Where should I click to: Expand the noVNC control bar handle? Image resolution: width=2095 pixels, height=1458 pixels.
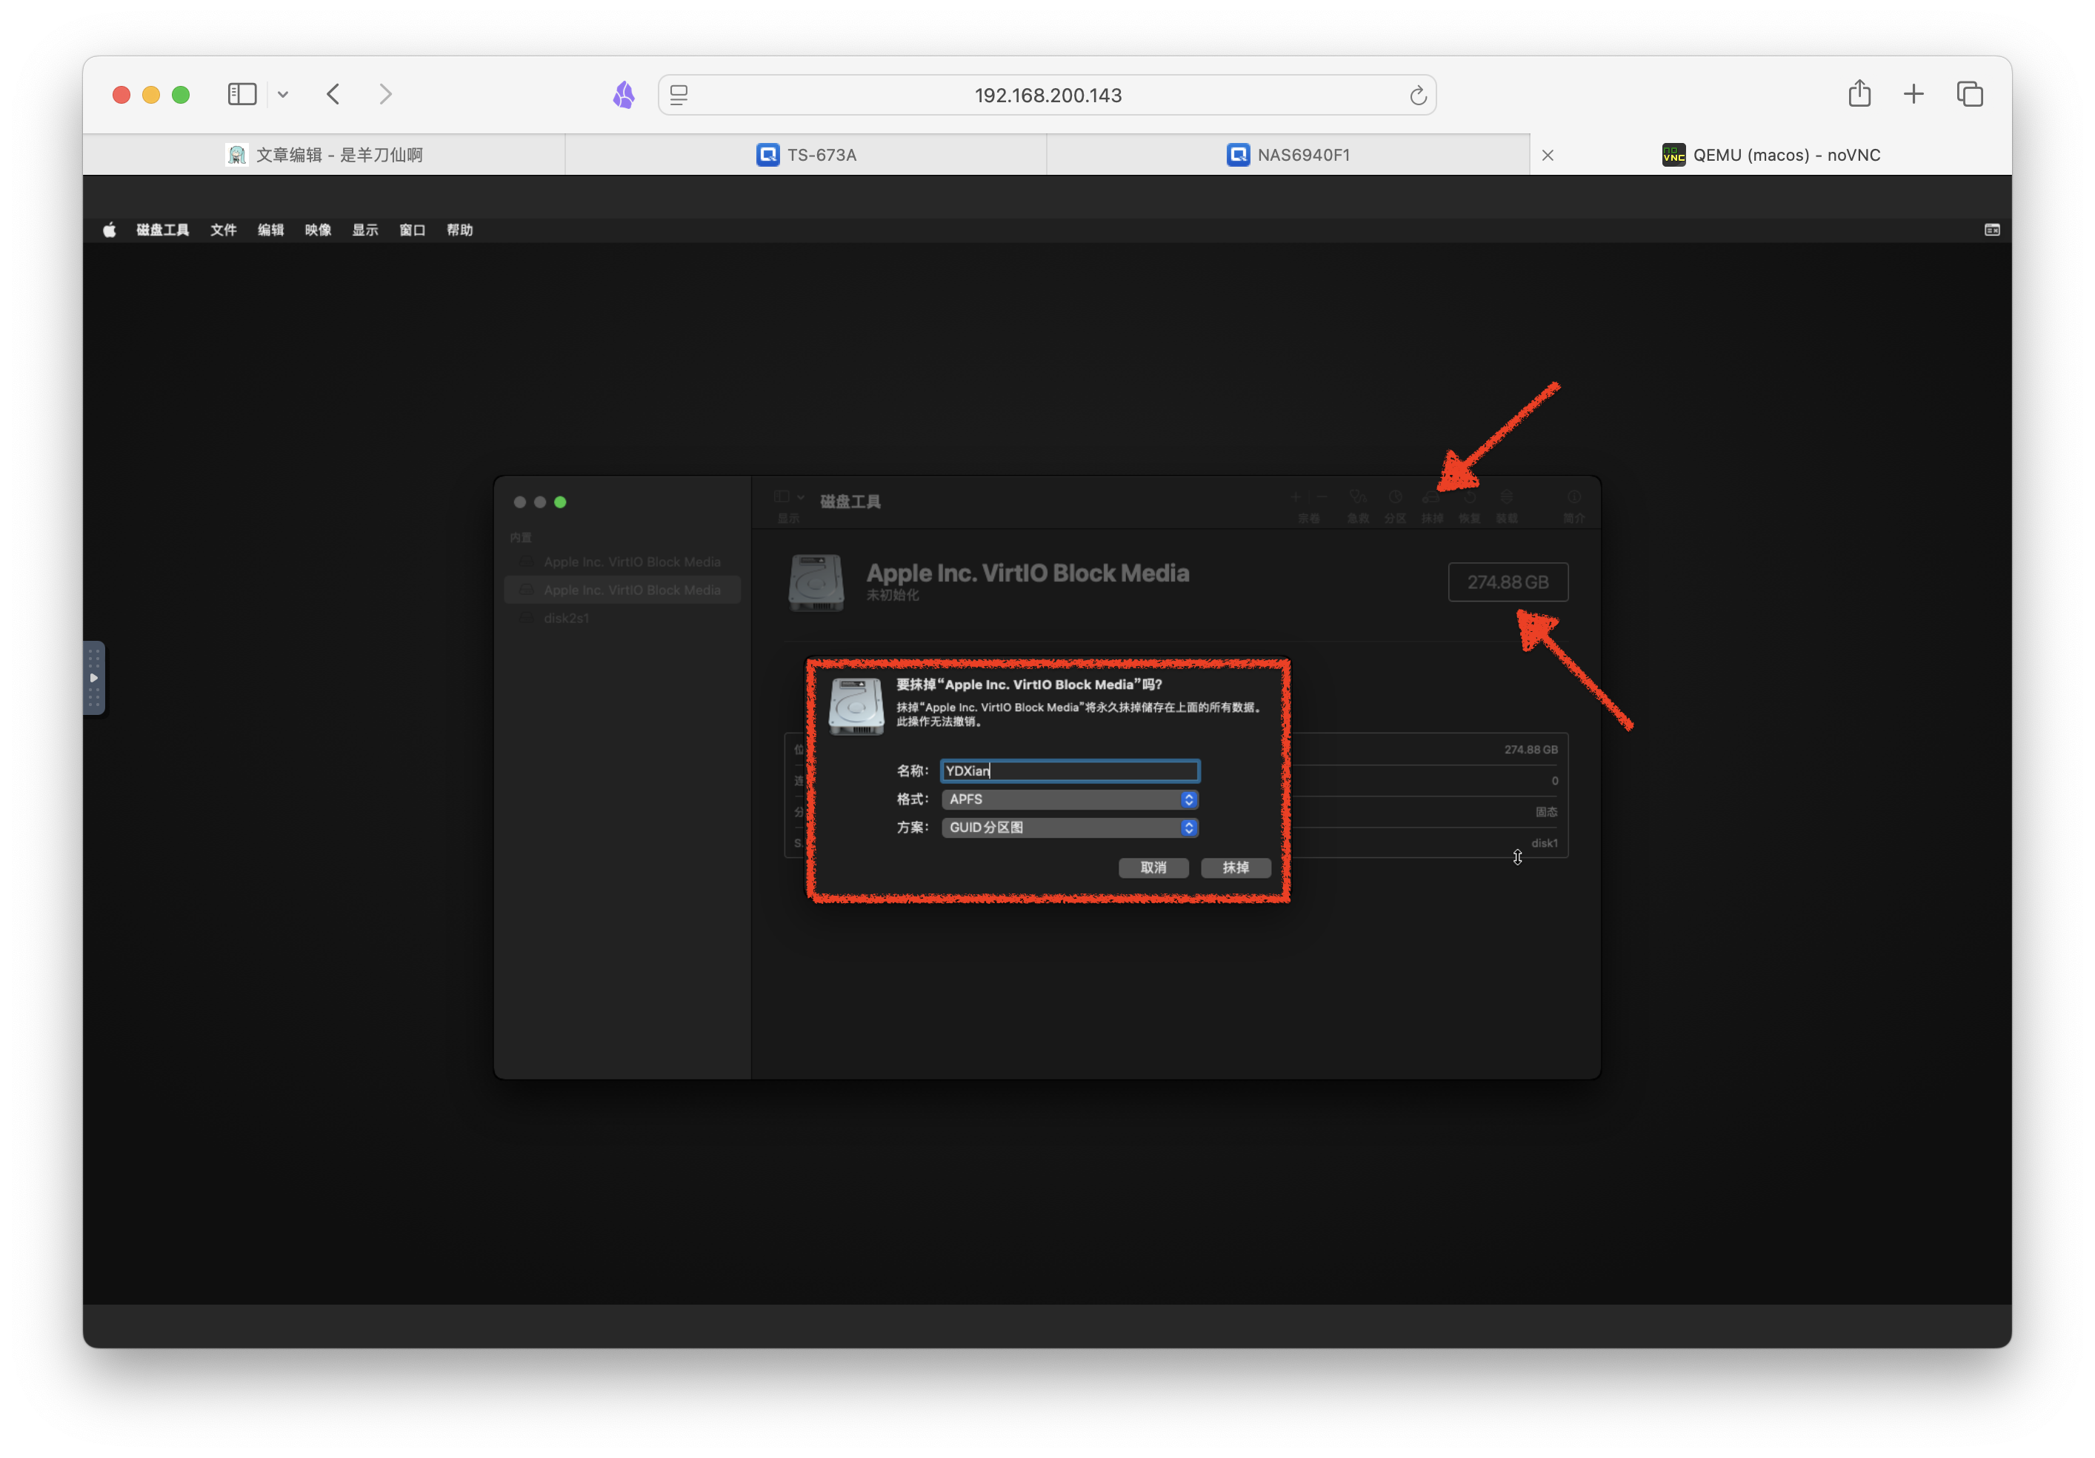pos(94,678)
